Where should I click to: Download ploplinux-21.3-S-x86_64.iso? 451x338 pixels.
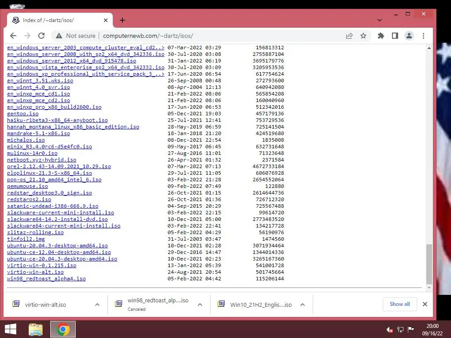[49, 173]
